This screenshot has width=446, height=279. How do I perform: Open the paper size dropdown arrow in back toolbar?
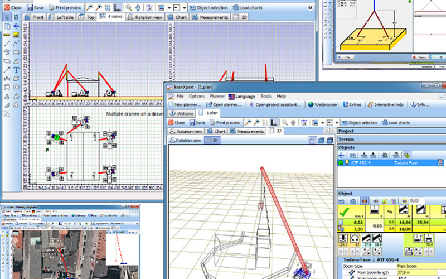[184, 8]
